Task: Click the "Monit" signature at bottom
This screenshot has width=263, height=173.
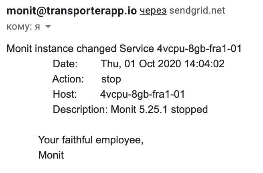Action: click(x=51, y=155)
